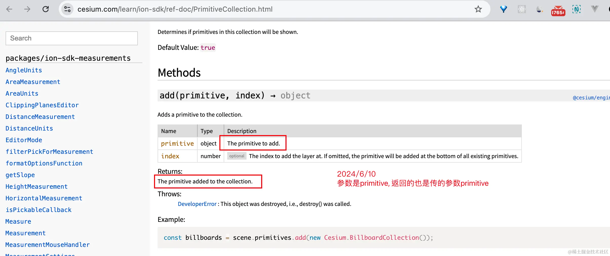This screenshot has height=256, width=610.
Task: Open the DeveloperError documentation link
Action: 197,204
